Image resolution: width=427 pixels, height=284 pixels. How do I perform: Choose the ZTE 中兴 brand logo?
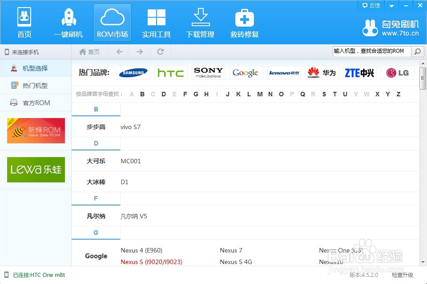[x=360, y=73]
